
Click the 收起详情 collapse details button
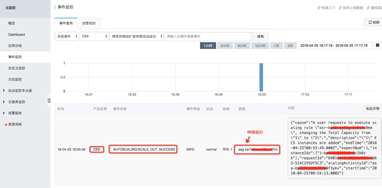(x=372, y=108)
